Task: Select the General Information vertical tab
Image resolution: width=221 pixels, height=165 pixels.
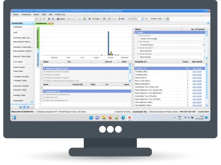Action: pos(38,38)
